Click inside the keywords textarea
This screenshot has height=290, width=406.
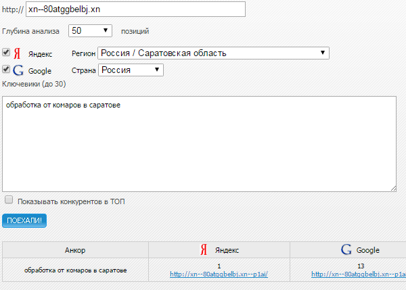tap(199, 144)
